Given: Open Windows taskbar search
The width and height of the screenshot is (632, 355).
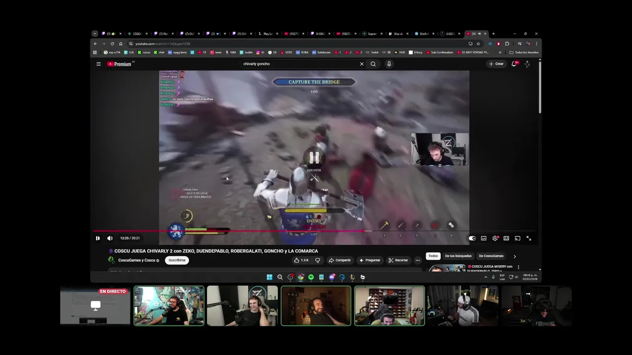Looking at the screenshot, I should 280,277.
